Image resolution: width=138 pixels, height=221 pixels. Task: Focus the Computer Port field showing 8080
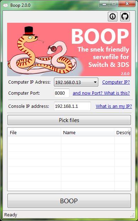tap(62, 93)
